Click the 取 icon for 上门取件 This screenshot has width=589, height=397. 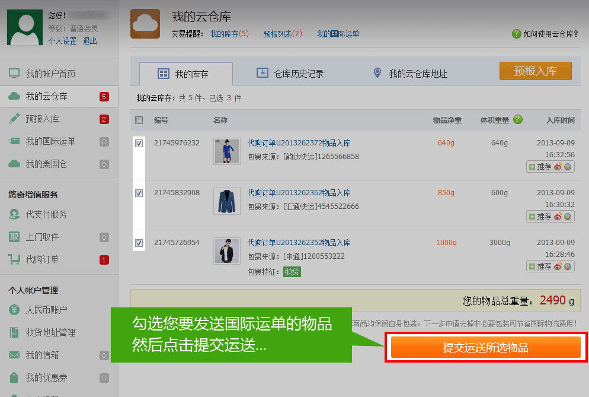[x=14, y=237]
